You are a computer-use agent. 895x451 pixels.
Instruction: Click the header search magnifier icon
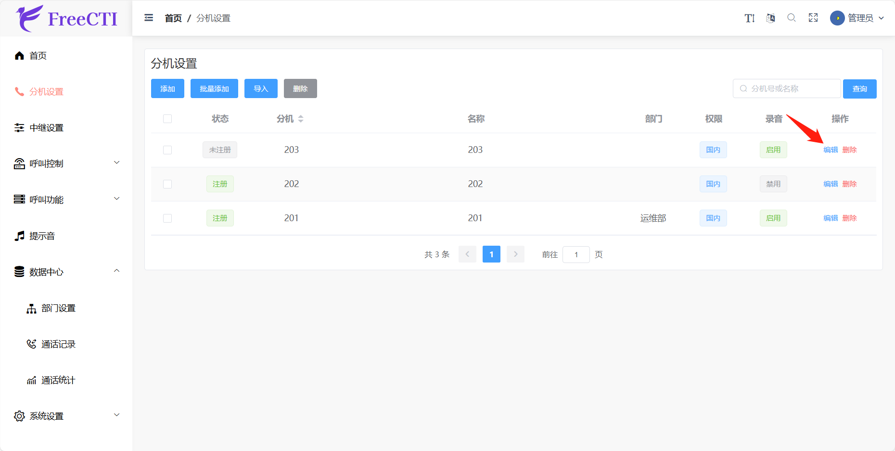792,18
